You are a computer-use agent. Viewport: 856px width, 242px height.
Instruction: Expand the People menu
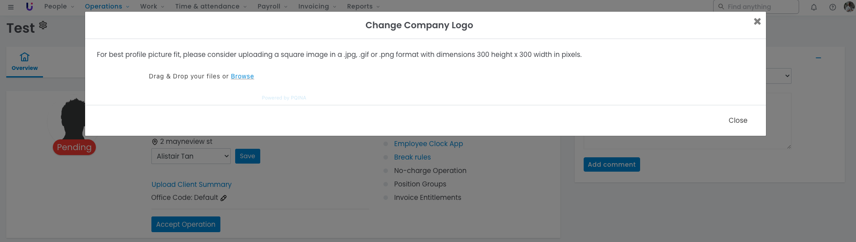click(x=59, y=7)
